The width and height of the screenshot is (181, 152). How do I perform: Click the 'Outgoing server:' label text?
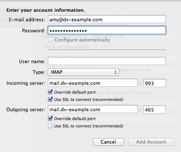click(x=26, y=109)
